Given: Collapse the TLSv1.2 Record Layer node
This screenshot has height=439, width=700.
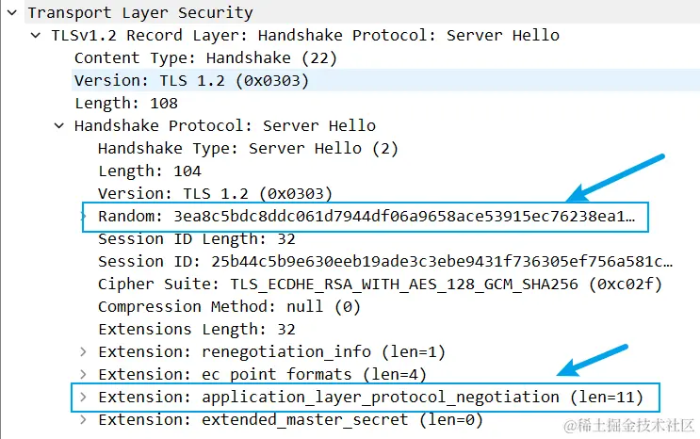Looking at the screenshot, I should 35,36.
